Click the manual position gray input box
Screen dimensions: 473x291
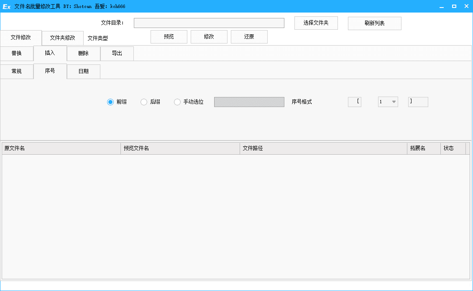249,102
